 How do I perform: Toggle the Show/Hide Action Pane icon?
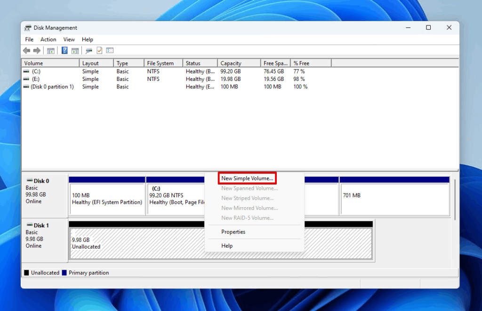(75, 50)
